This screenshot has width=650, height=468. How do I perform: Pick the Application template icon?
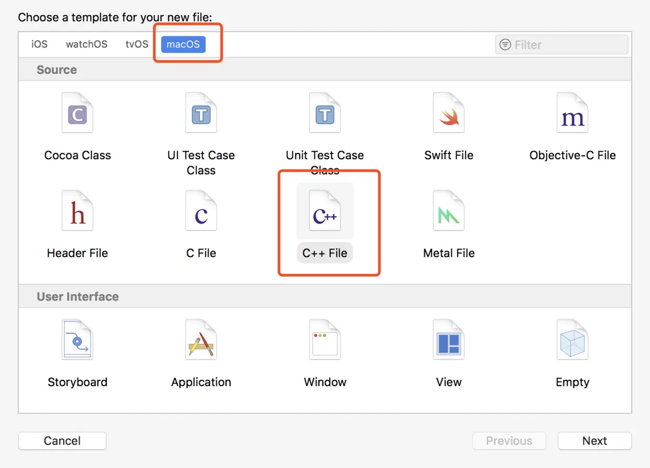201,340
